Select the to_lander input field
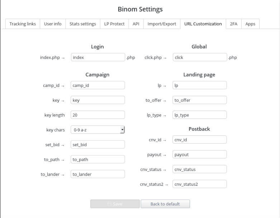The width and height of the screenshot is (280, 218). 98,174
